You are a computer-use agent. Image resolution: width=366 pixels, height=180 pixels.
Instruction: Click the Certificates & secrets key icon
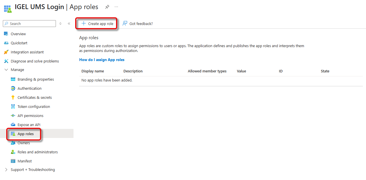pyautogui.click(x=13, y=97)
